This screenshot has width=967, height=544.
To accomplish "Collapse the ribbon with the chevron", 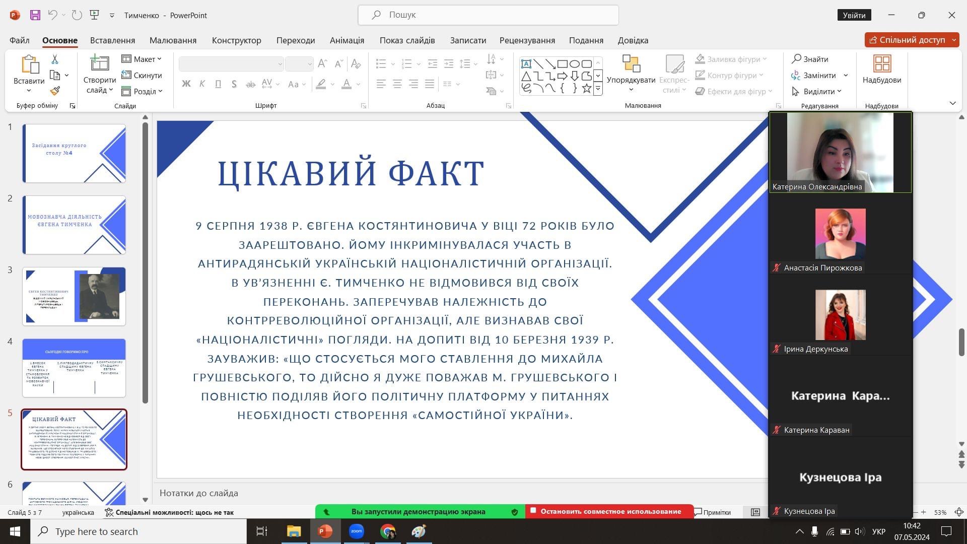I will [x=952, y=103].
